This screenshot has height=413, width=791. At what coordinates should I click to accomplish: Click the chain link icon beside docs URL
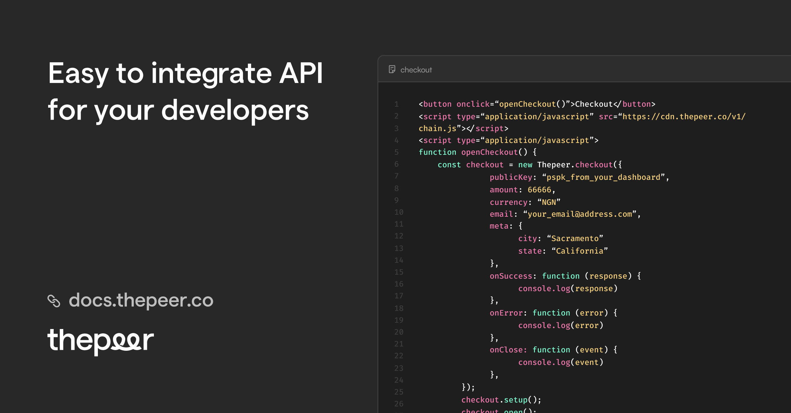click(54, 301)
